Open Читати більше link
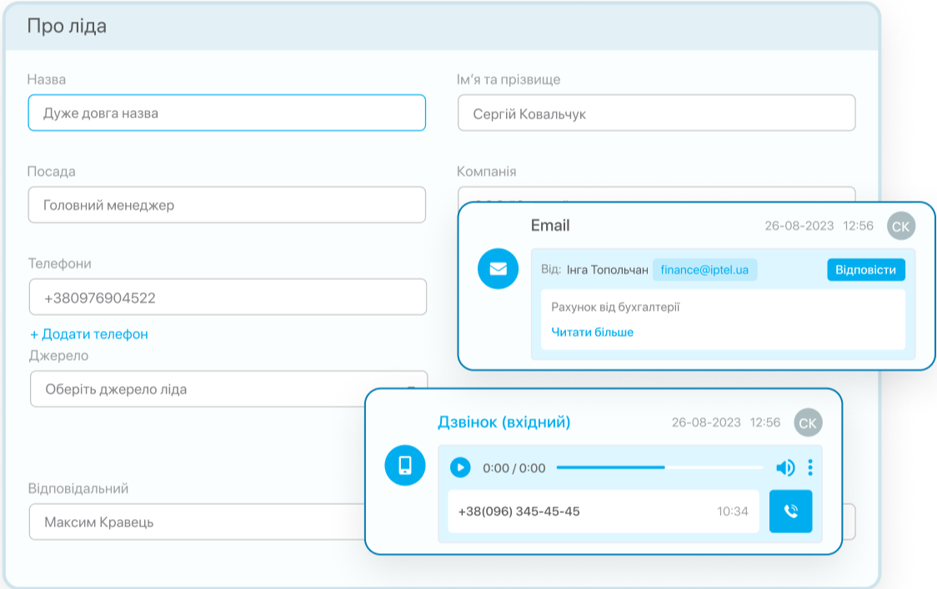The image size is (937, 589). 592,332
